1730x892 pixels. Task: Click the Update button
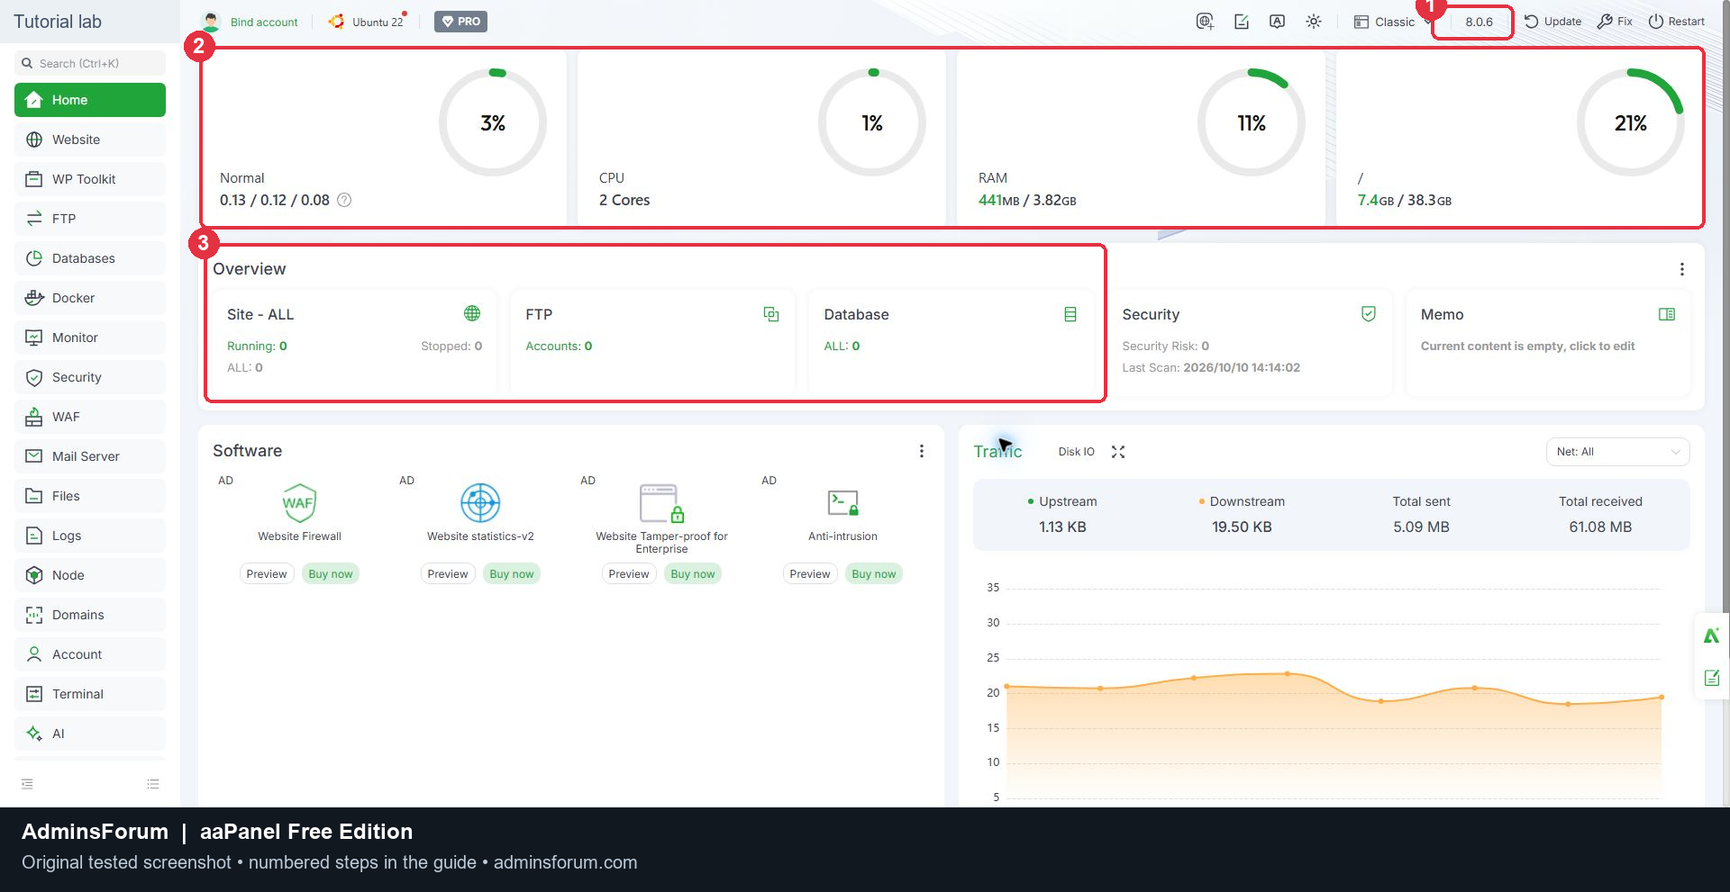tap(1552, 22)
